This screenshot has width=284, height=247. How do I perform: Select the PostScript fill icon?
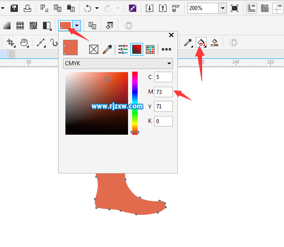click(x=47, y=26)
